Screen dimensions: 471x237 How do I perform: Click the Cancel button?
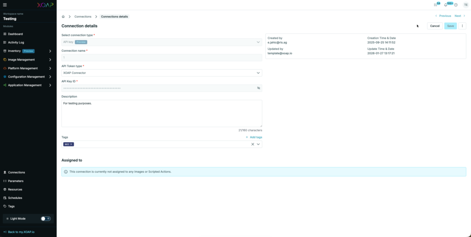coord(435,26)
